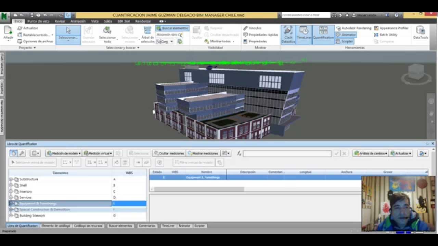Toggle Animator in the ribbon

[x=346, y=35]
